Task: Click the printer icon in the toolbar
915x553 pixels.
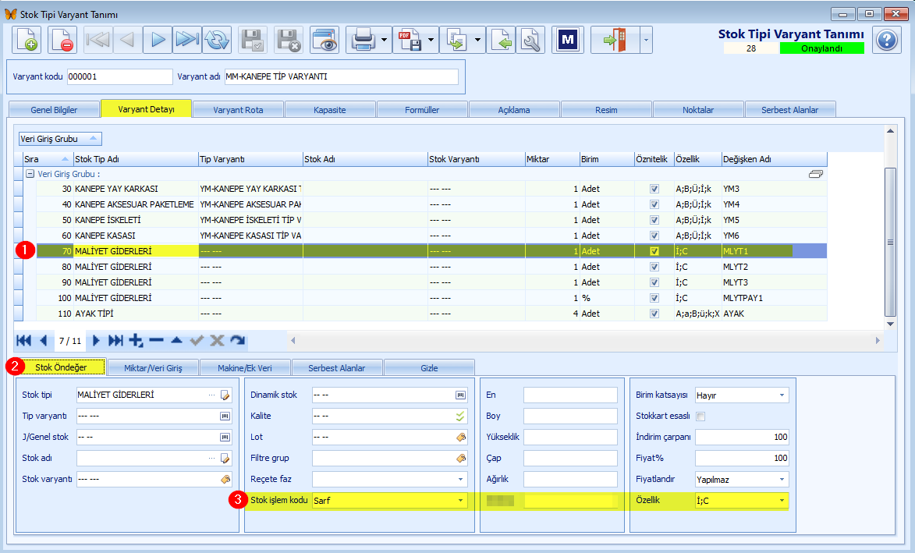Action: coord(363,41)
